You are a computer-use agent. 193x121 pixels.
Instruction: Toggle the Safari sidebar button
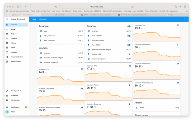(18, 7)
